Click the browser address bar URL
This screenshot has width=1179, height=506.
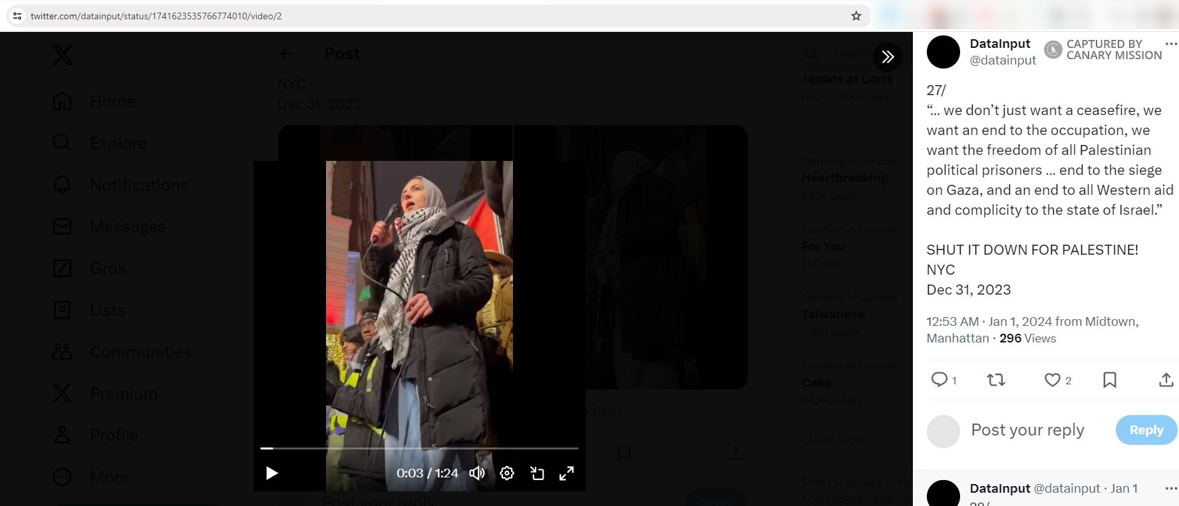pos(156,16)
